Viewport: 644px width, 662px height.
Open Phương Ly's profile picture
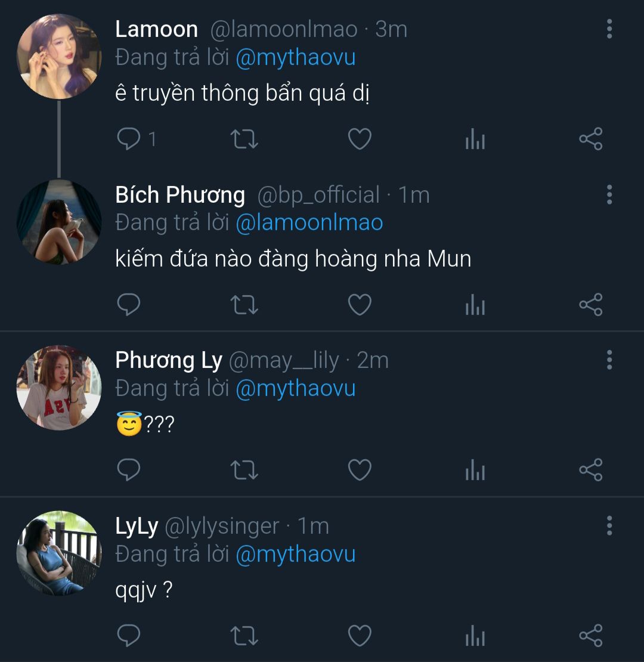(58, 388)
